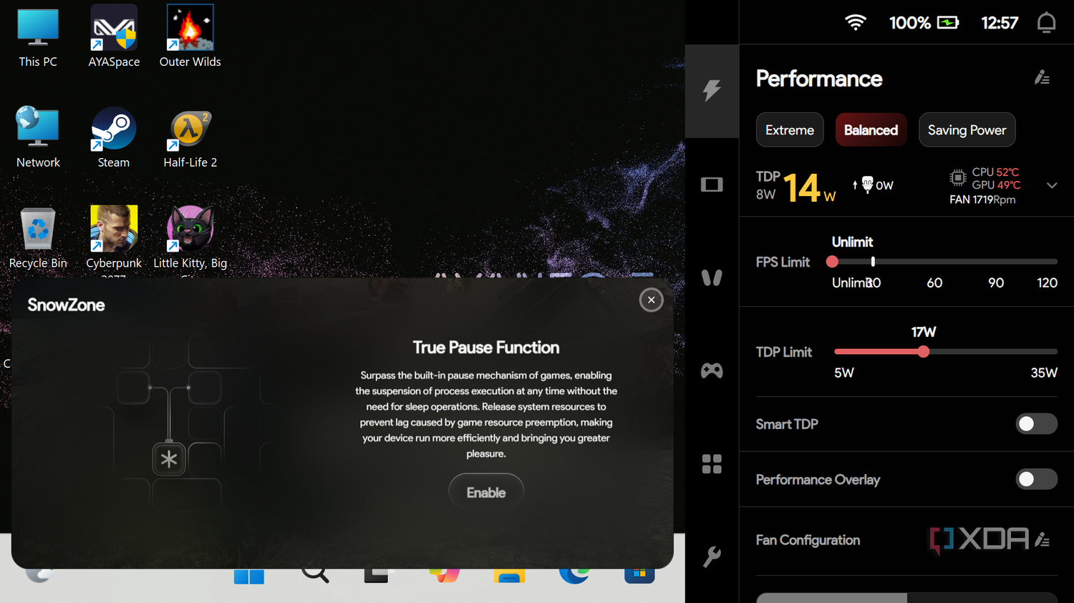Toggle the Smart TDP switch

click(1036, 424)
